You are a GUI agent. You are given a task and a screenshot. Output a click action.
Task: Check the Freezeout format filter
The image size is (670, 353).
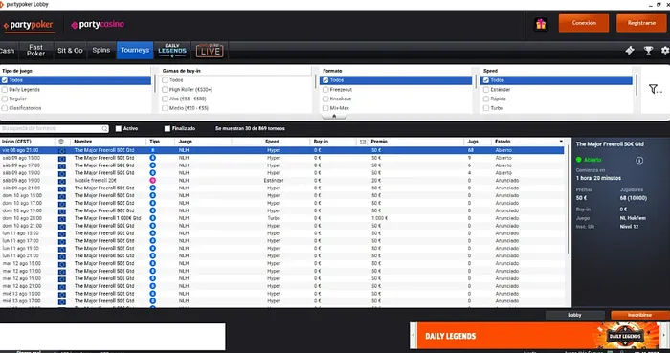(x=325, y=90)
